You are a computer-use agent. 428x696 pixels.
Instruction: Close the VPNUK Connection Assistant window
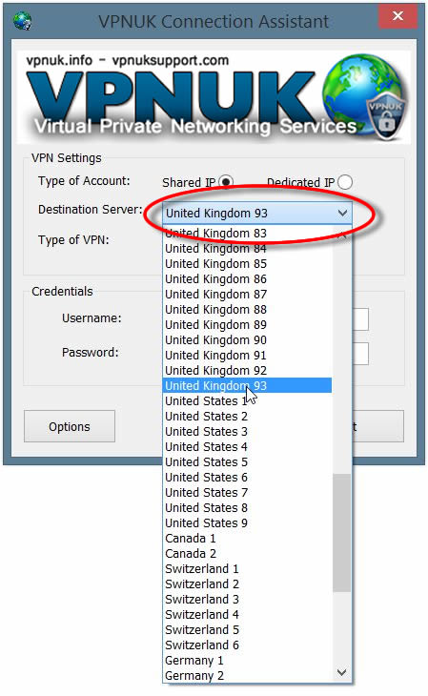point(397,16)
